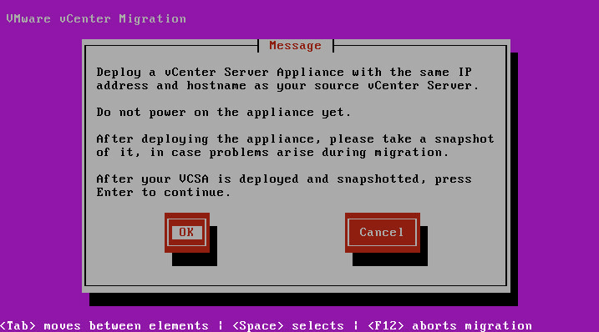599x332 pixels.
Task: Click the red Message dialog title
Action: (x=295, y=45)
